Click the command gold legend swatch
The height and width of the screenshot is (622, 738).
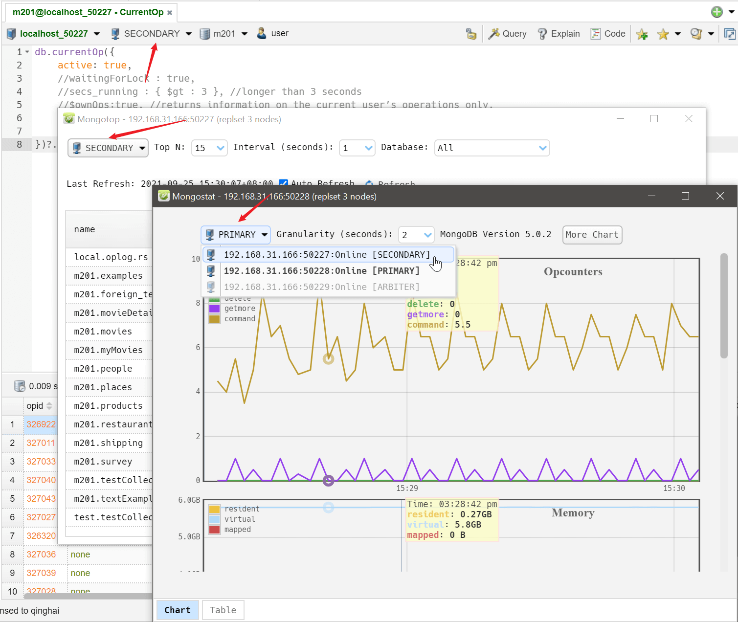(x=214, y=319)
